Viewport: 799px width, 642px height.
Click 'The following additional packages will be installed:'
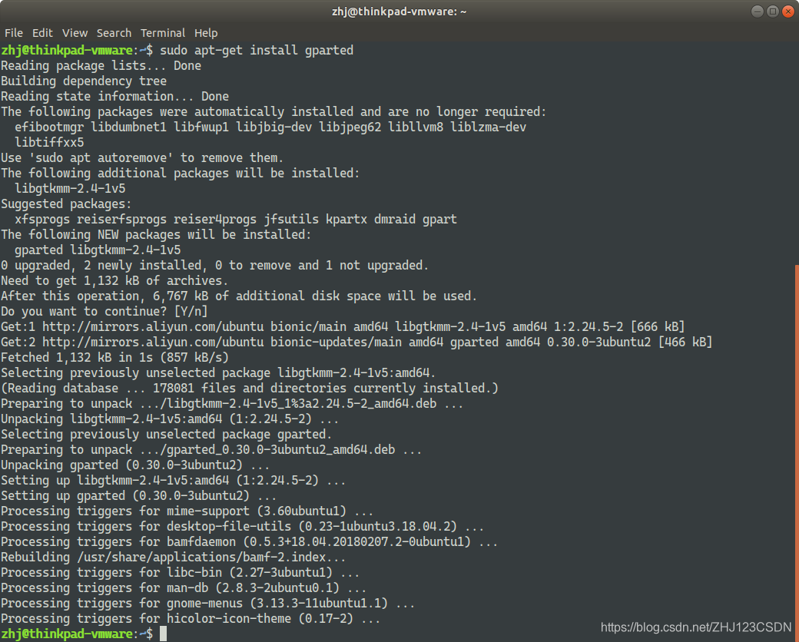(x=180, y=174)
